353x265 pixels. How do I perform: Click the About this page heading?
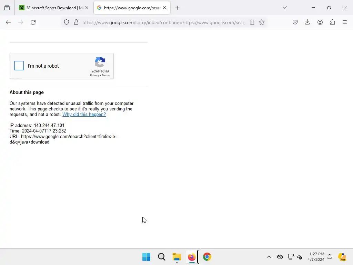[27, 92]
